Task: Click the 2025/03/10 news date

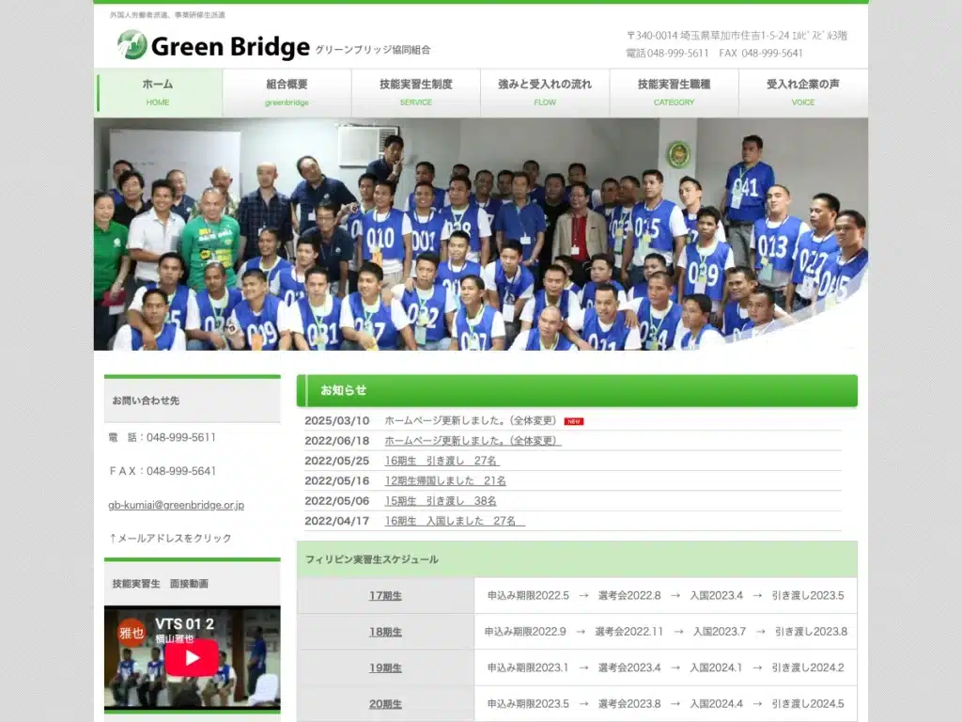Action: coord(337,420)
